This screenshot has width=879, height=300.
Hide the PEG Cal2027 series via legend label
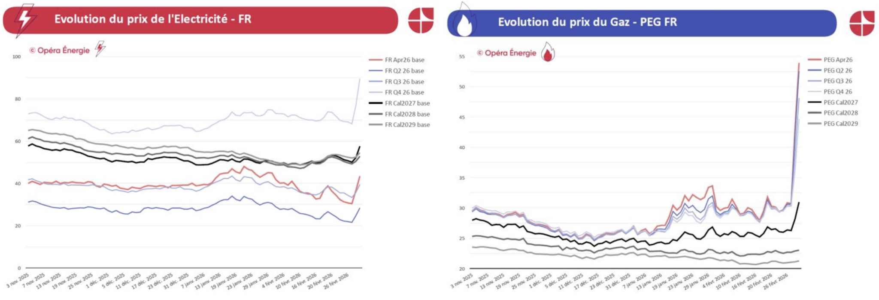coord(840,103)
